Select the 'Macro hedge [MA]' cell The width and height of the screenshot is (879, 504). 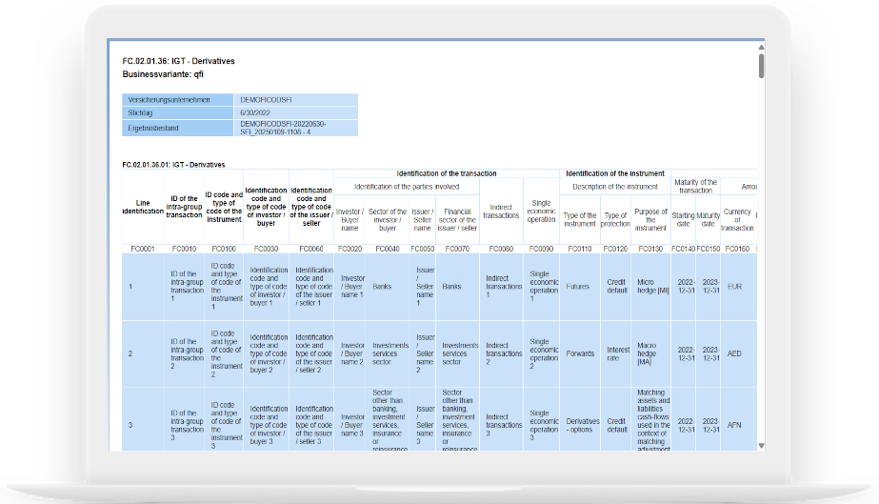coord(650,353)
